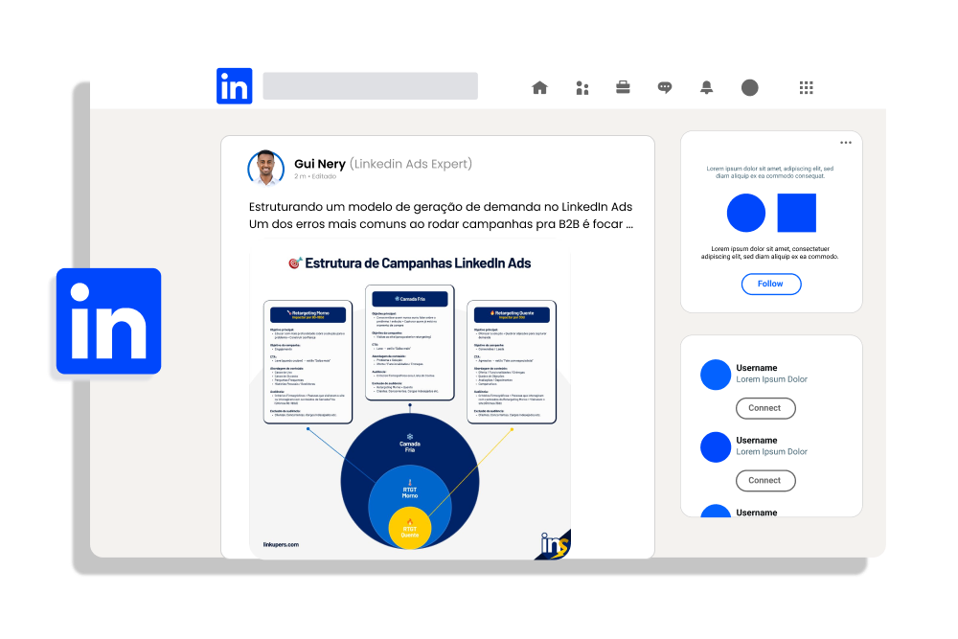Connect with the first suggested Username
The image size is (958, 639).
pyautogui.click(x=765, y=408)
